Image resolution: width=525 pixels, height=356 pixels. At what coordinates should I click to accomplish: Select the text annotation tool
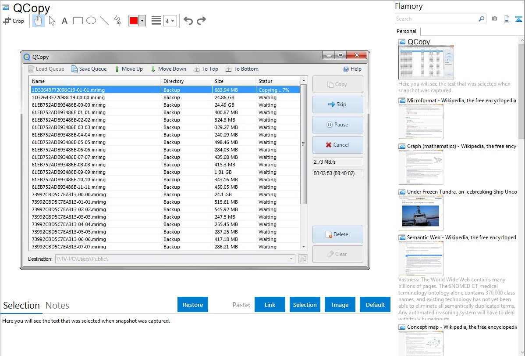(64, 21)
